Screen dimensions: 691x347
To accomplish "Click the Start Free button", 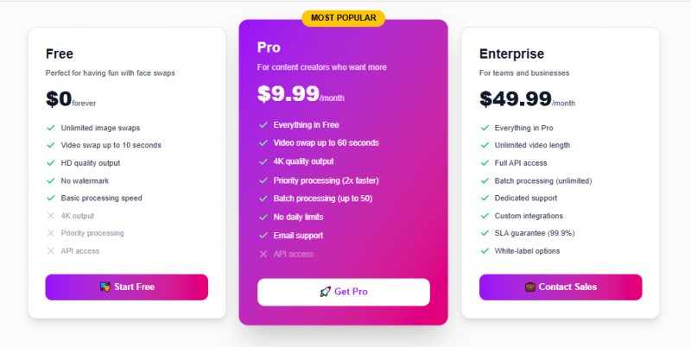I will pyautogui.click(x=126, y=287).
